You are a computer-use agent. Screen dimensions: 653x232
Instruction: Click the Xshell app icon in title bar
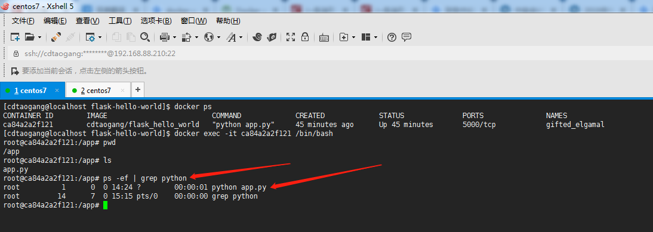(5, 6)
